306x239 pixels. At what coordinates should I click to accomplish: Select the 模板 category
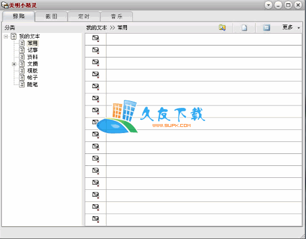pyautogui.click(x=32, y=71)
